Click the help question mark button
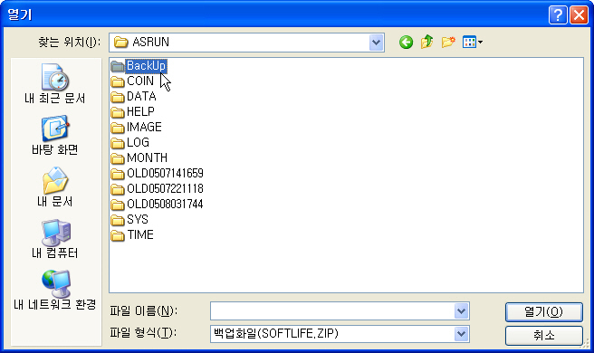The width and height of the screenshot is (594, 353). click(x=558, y=15)
